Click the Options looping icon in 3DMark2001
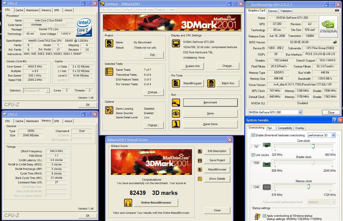Viewport: 343px width, 221px height. [x=109, y=110]
